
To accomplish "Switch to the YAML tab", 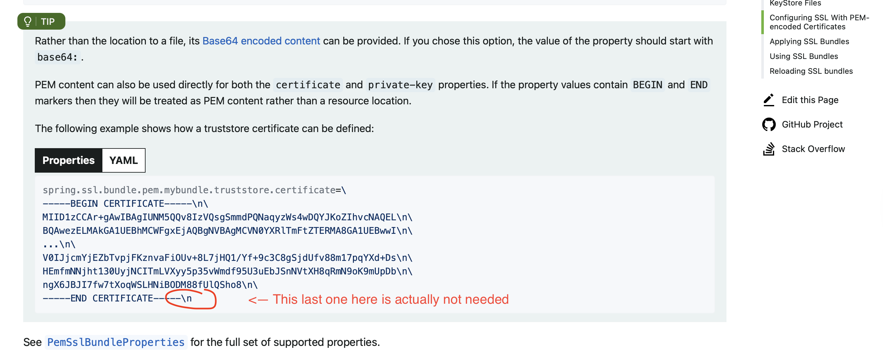I will click(x=123, y=160).
